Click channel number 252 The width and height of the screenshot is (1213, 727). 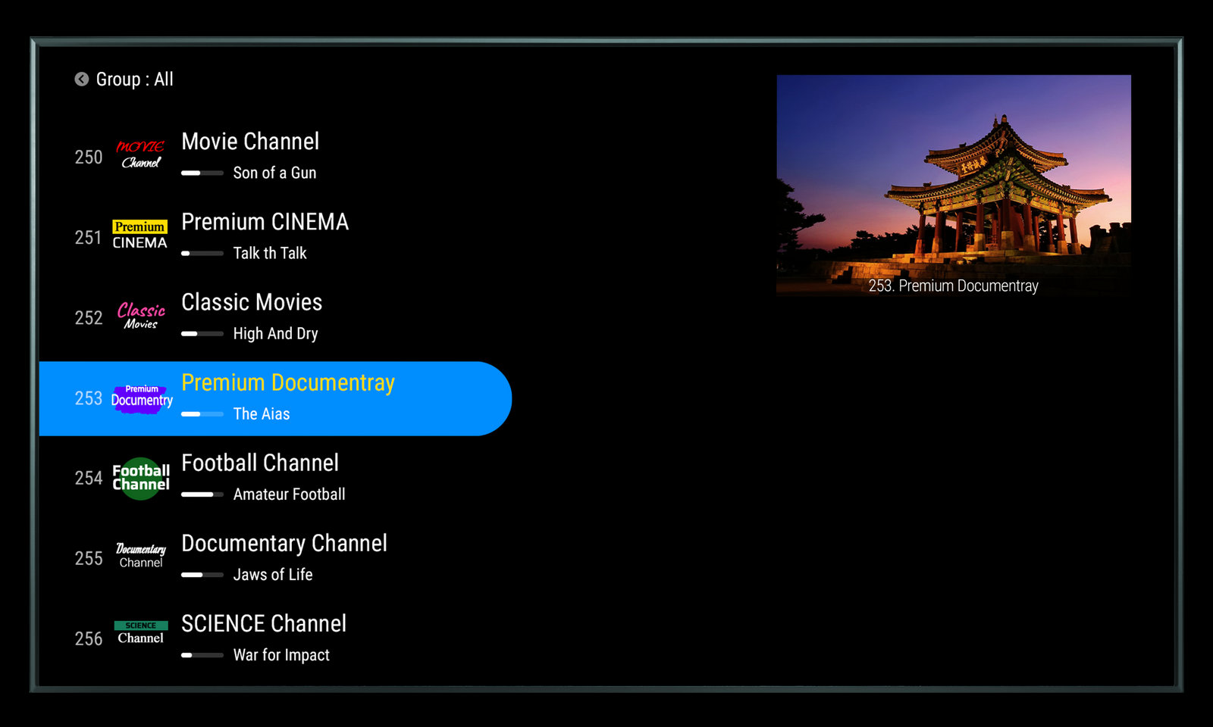88,318
